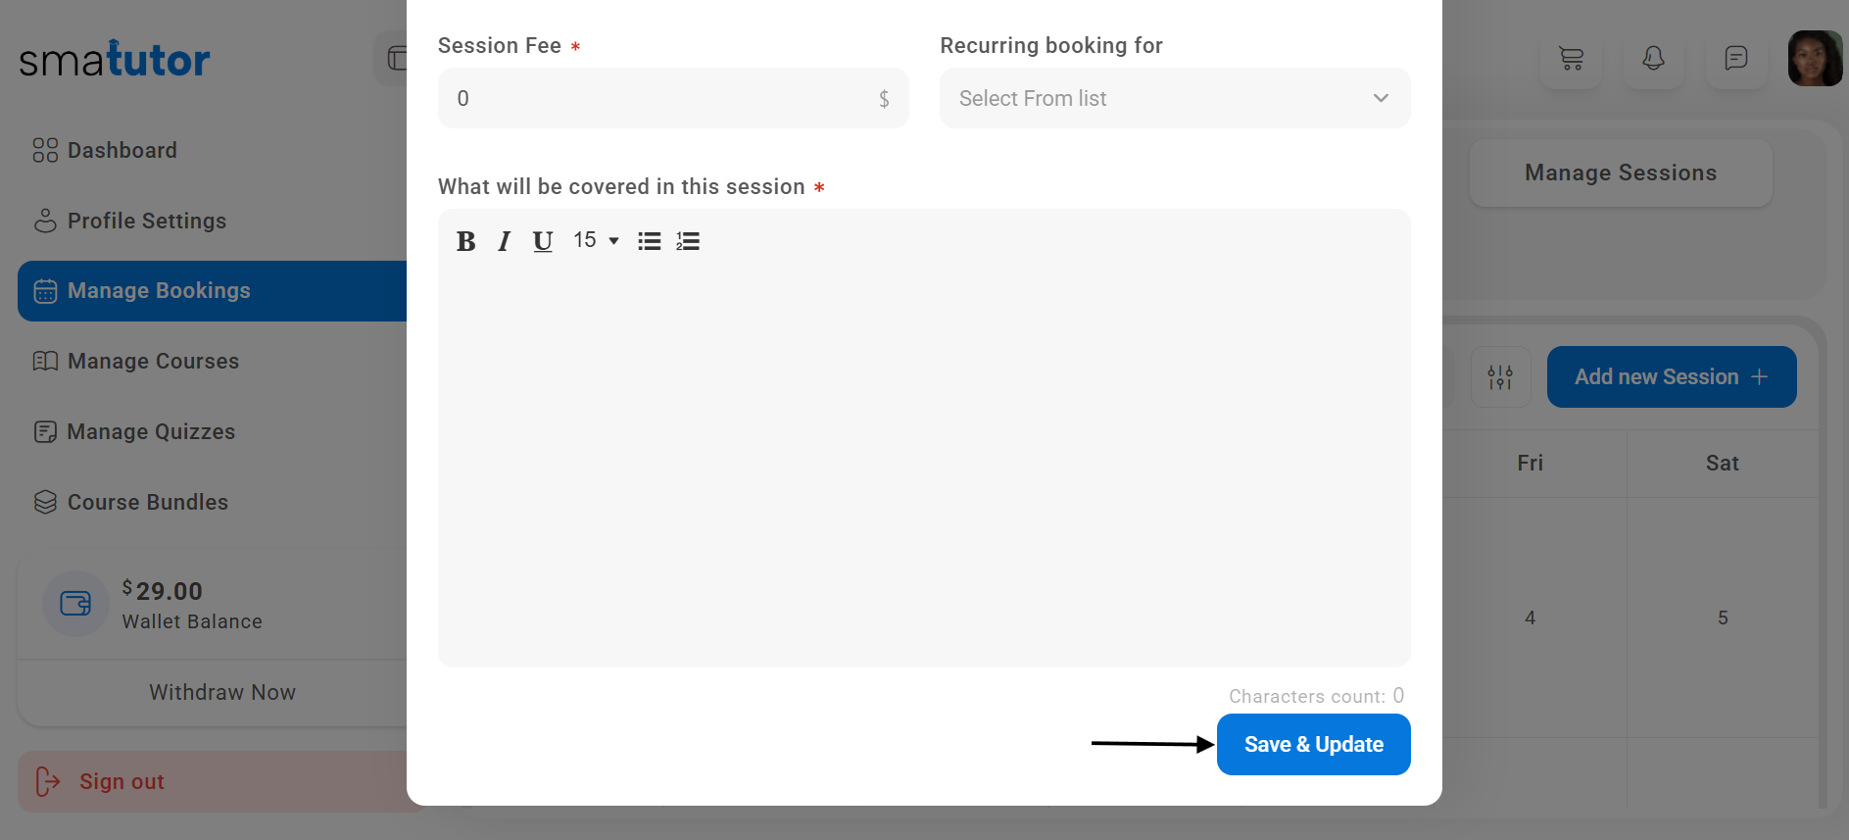Open the session filter settings icon
1849x840 pixels.
click(1500, 376)
